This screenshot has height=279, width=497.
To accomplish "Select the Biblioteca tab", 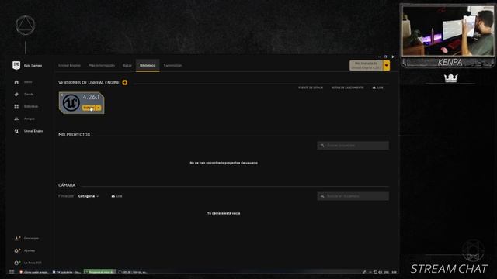I will click(148, 65).
